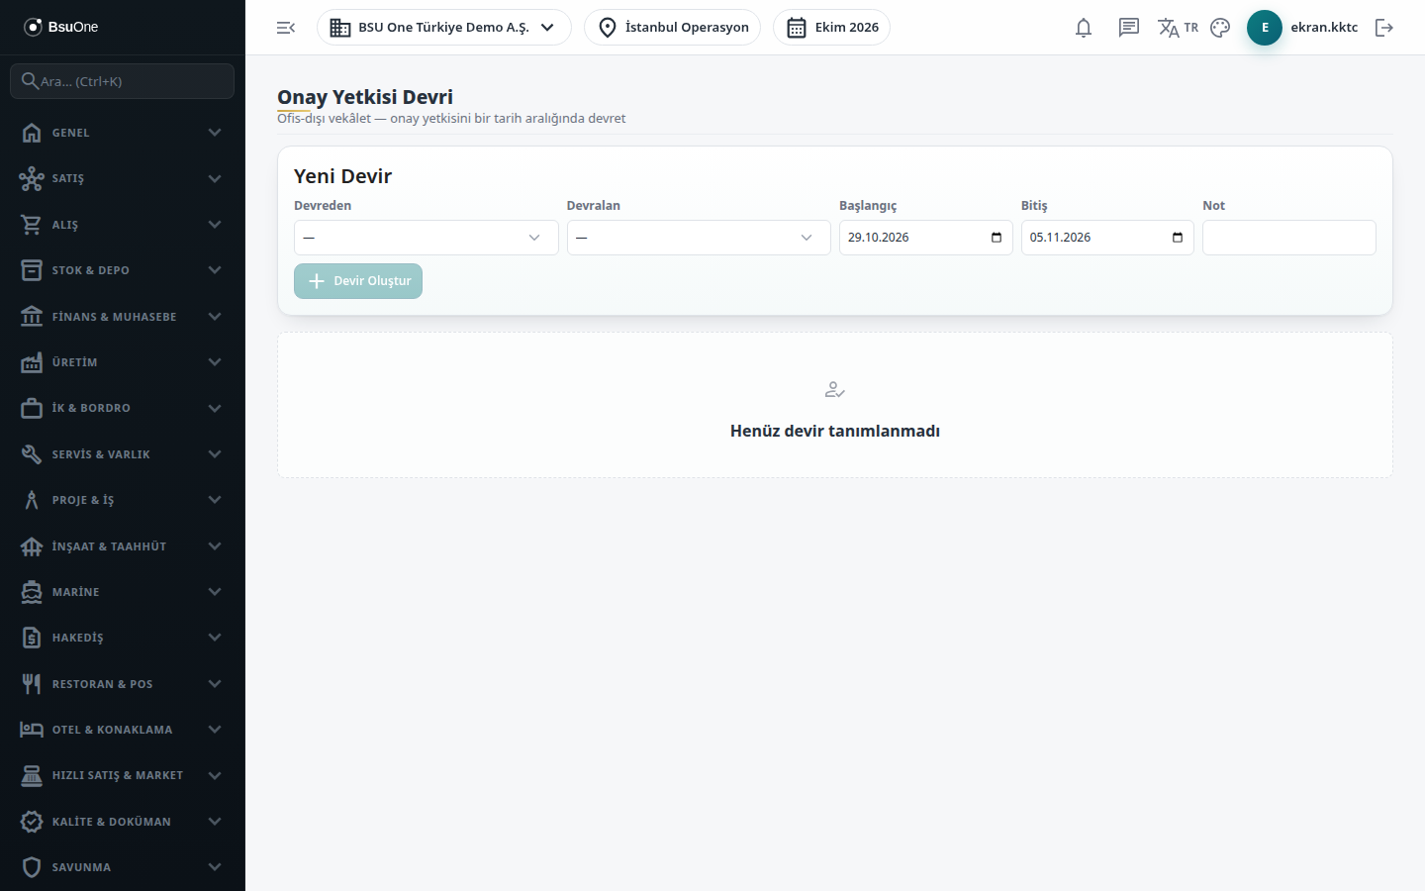Click the Genel home icon
Screen dimensions: 1425x891
[x=32, y=133]
